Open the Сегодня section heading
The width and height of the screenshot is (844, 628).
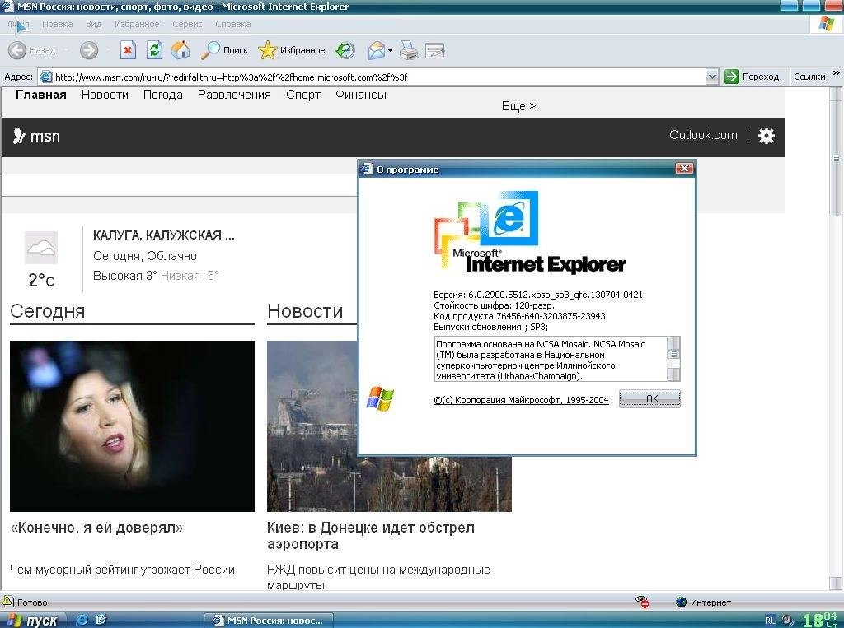pos(47,311)
